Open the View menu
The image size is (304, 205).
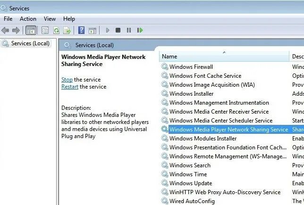pyautogui.click(x=50, y=19)
